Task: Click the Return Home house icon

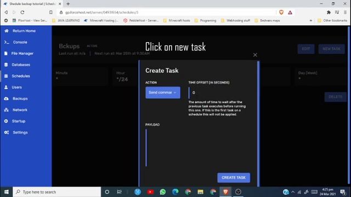Action: click(x=7, y=31)
